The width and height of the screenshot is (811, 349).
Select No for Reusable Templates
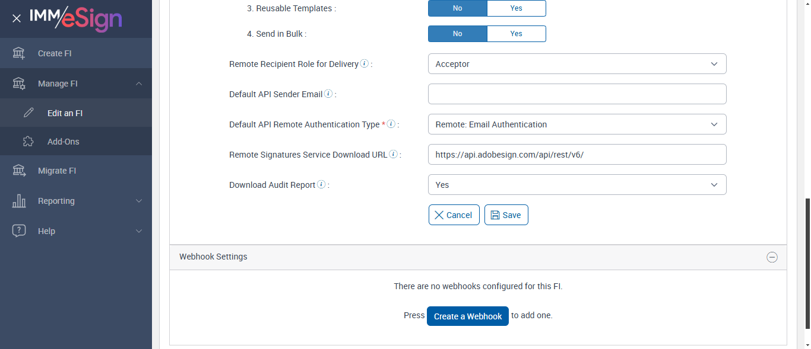[457, 8]
